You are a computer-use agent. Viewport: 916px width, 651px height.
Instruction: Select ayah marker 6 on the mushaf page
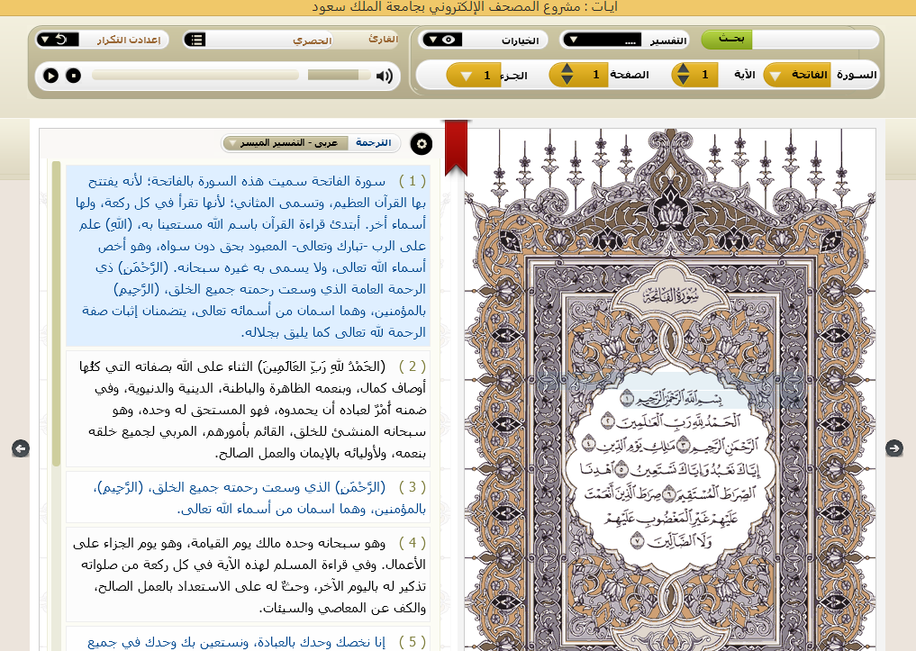pyautogui.click(x=669, y=493)
